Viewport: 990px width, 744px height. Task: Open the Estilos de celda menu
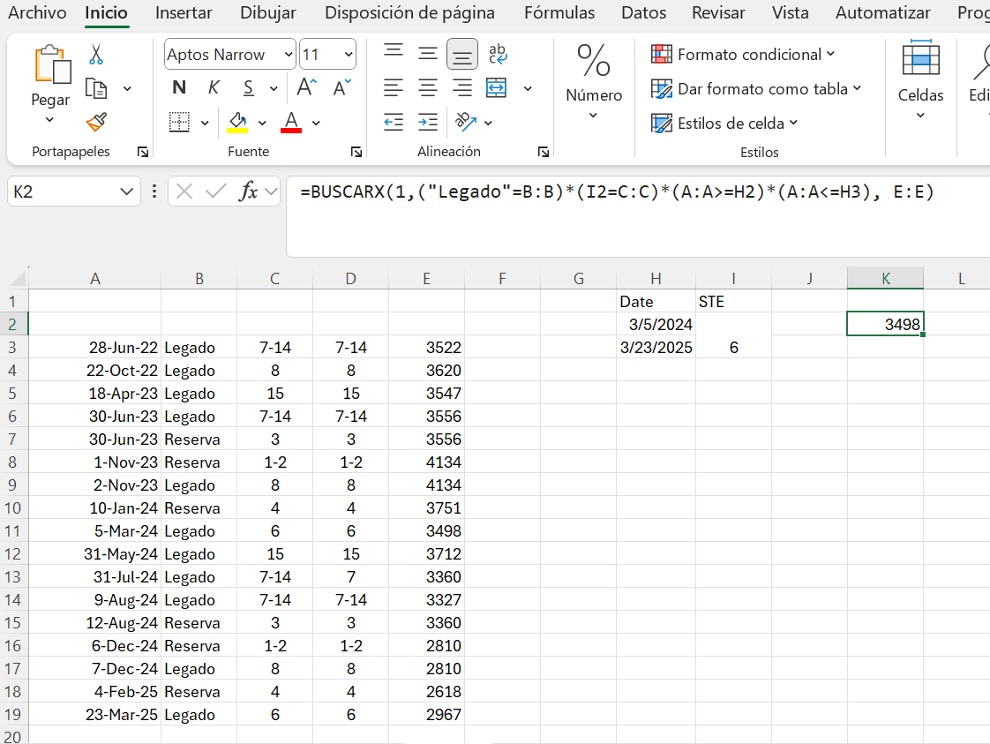point(724,124)
